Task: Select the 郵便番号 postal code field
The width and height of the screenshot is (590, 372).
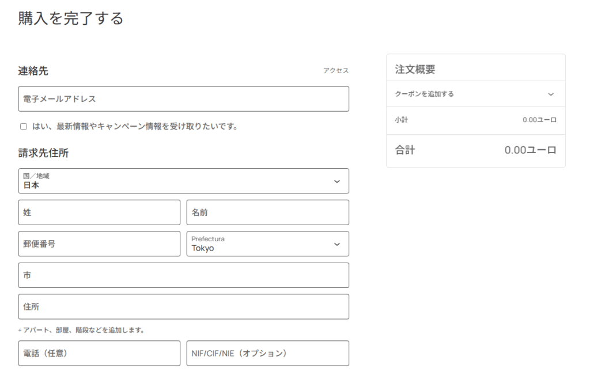Action: (x=99, y=244)
